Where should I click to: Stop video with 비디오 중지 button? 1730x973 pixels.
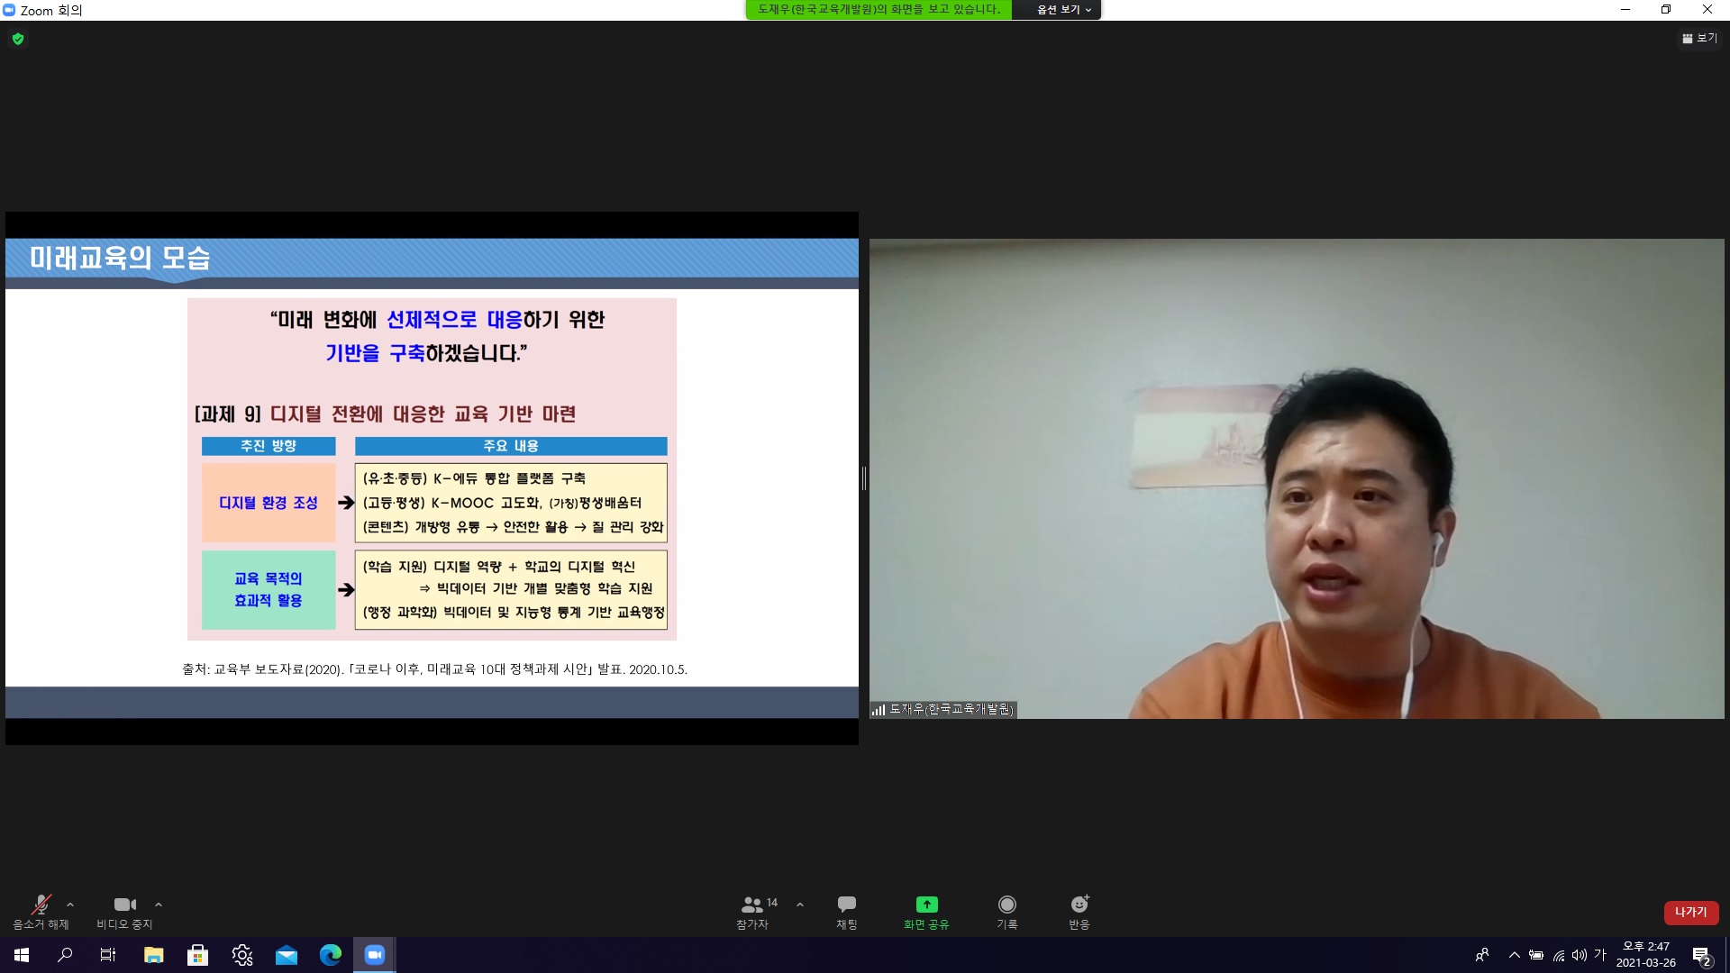[x=124, y=911]
